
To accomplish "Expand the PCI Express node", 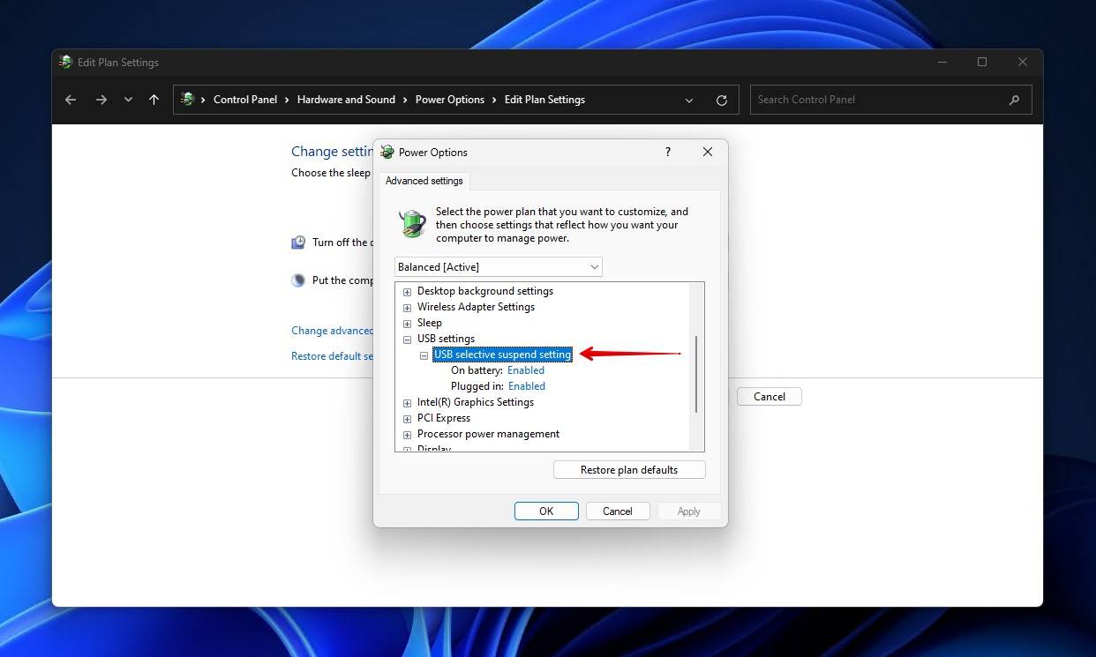I will click(x=407, y=418).
